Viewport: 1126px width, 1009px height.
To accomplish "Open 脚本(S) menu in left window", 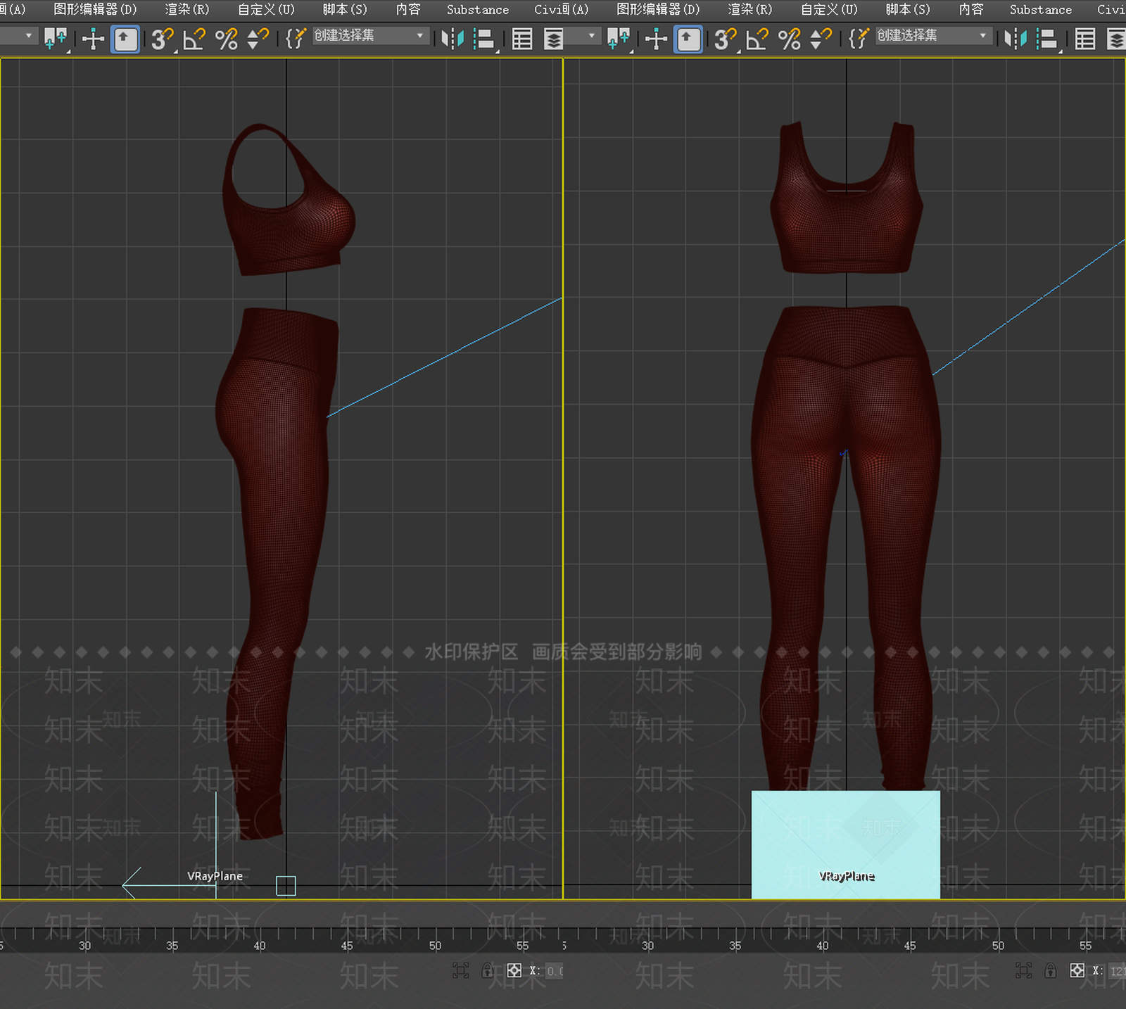I will pos(345,9).
